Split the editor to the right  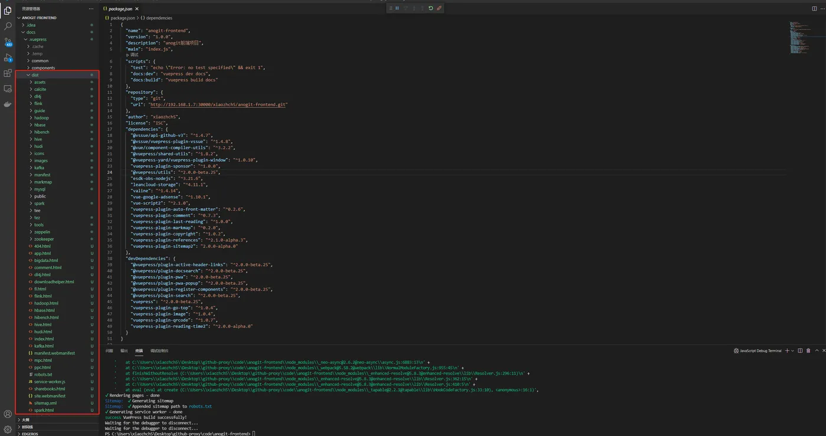pos(814,8)
